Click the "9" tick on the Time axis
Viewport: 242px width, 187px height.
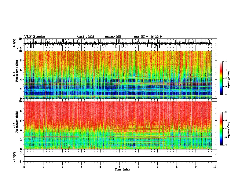point(196,167)
